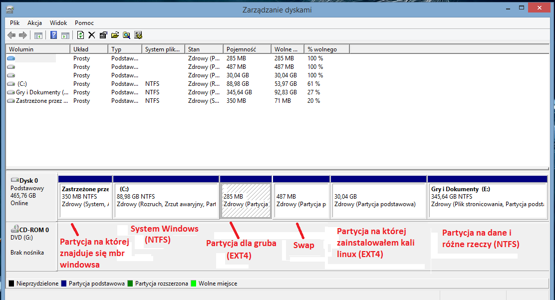Click the 20 % free percentage cell
The image size is (555, 300).
coord(313,101)
